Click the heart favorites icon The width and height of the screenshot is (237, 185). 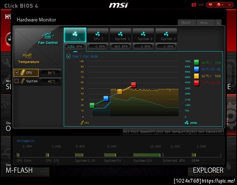point(211,5)
